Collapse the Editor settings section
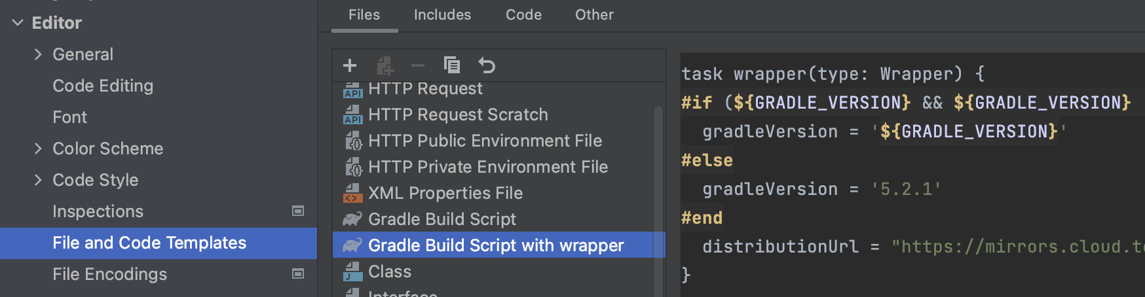This screenshot has width=1145, height=297. pyautogui.click(x=18, y=23)
